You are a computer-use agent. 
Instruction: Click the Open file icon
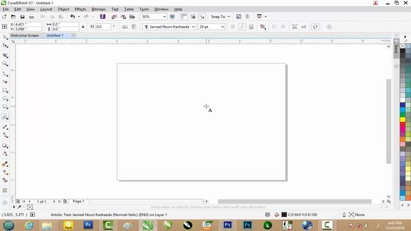pos(13,17)
